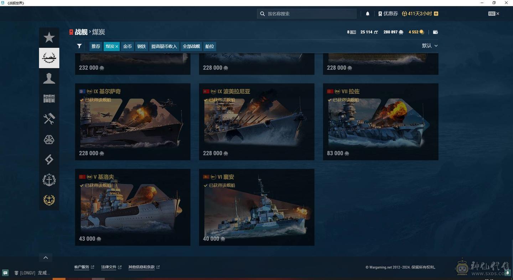Click the gold doubloons balance 4 552
513x280 pixels.
(416, 32)
